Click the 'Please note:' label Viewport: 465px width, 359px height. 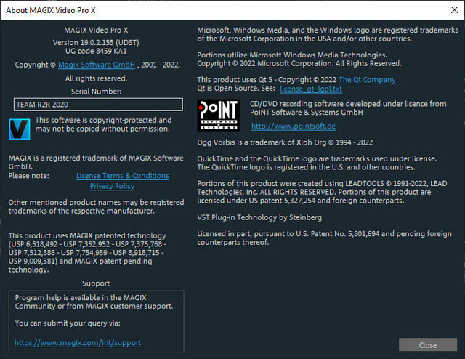pyautogui.click(x=29, y=176)
